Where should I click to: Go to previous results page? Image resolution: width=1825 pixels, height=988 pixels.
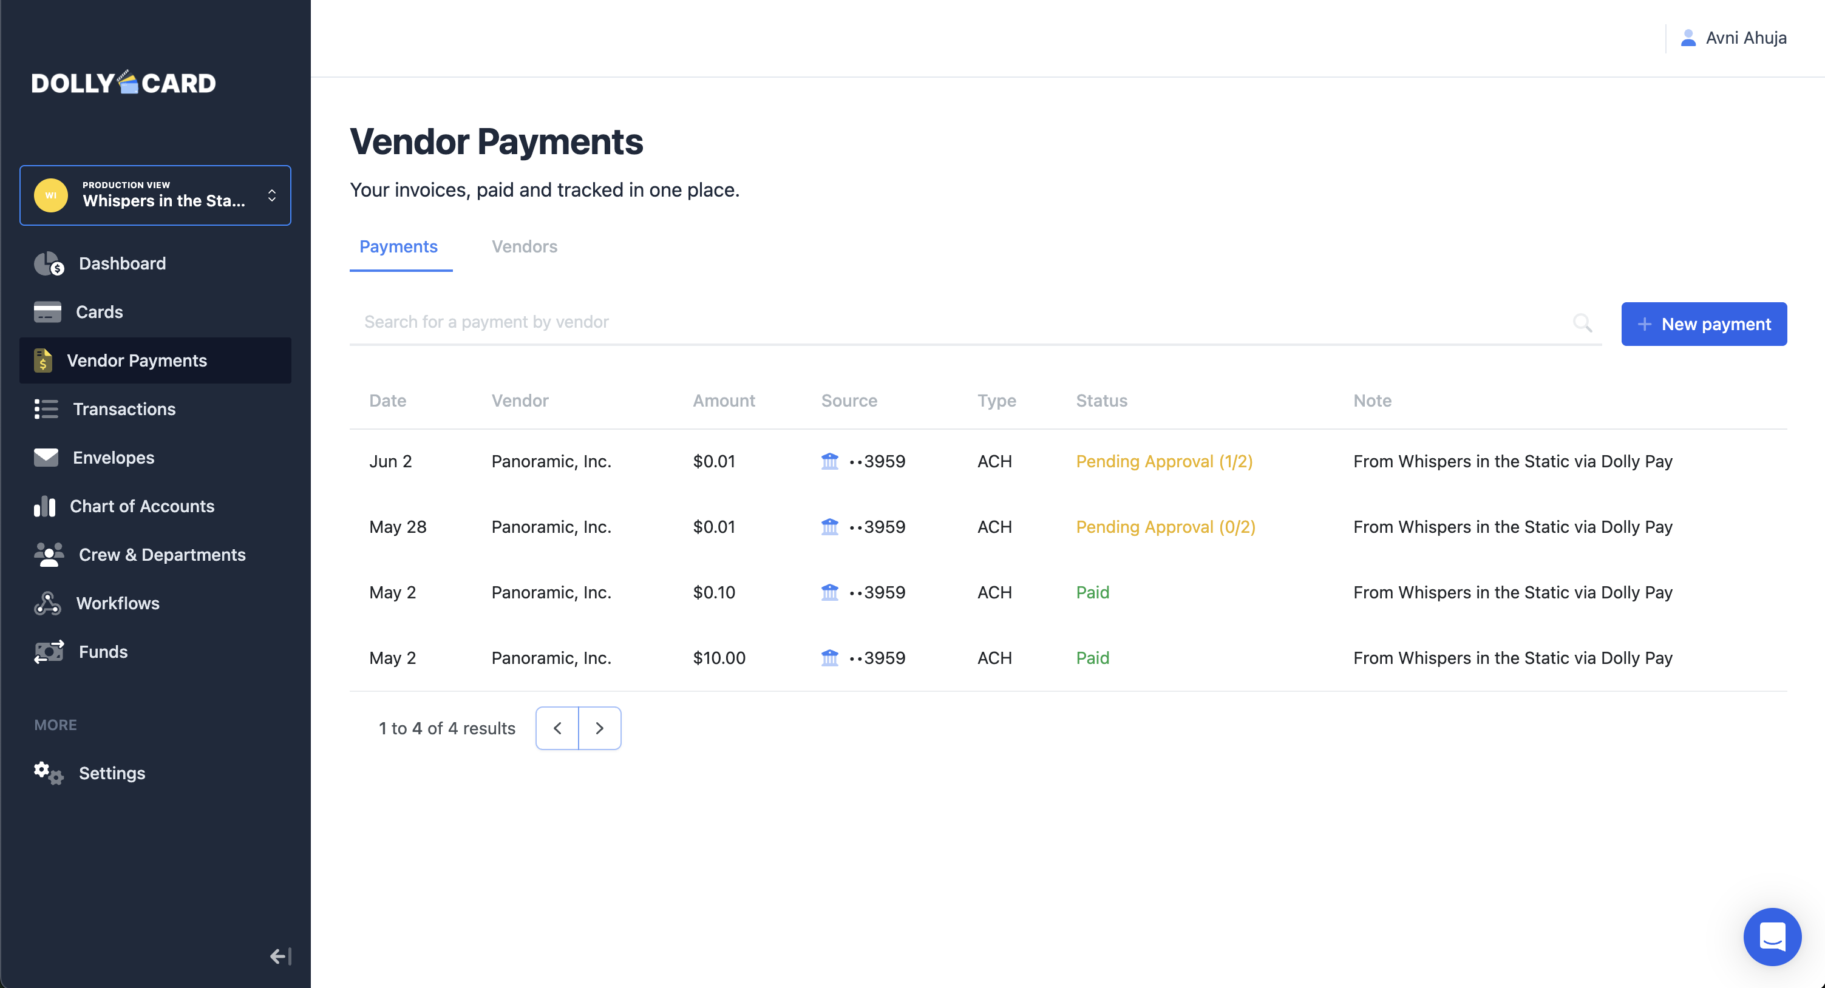coord(557,728)
